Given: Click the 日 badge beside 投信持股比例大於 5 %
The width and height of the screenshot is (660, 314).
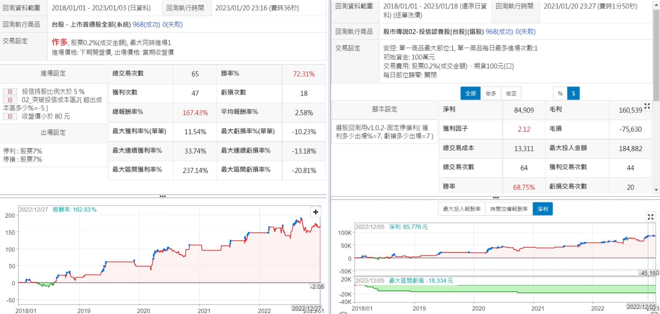Looking at the screenshot, I should point(10,92).
